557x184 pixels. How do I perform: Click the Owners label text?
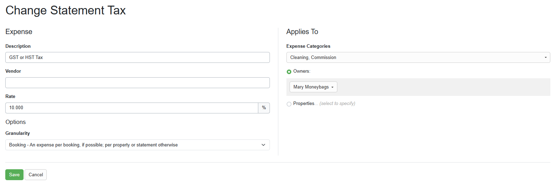pos(302,71)
